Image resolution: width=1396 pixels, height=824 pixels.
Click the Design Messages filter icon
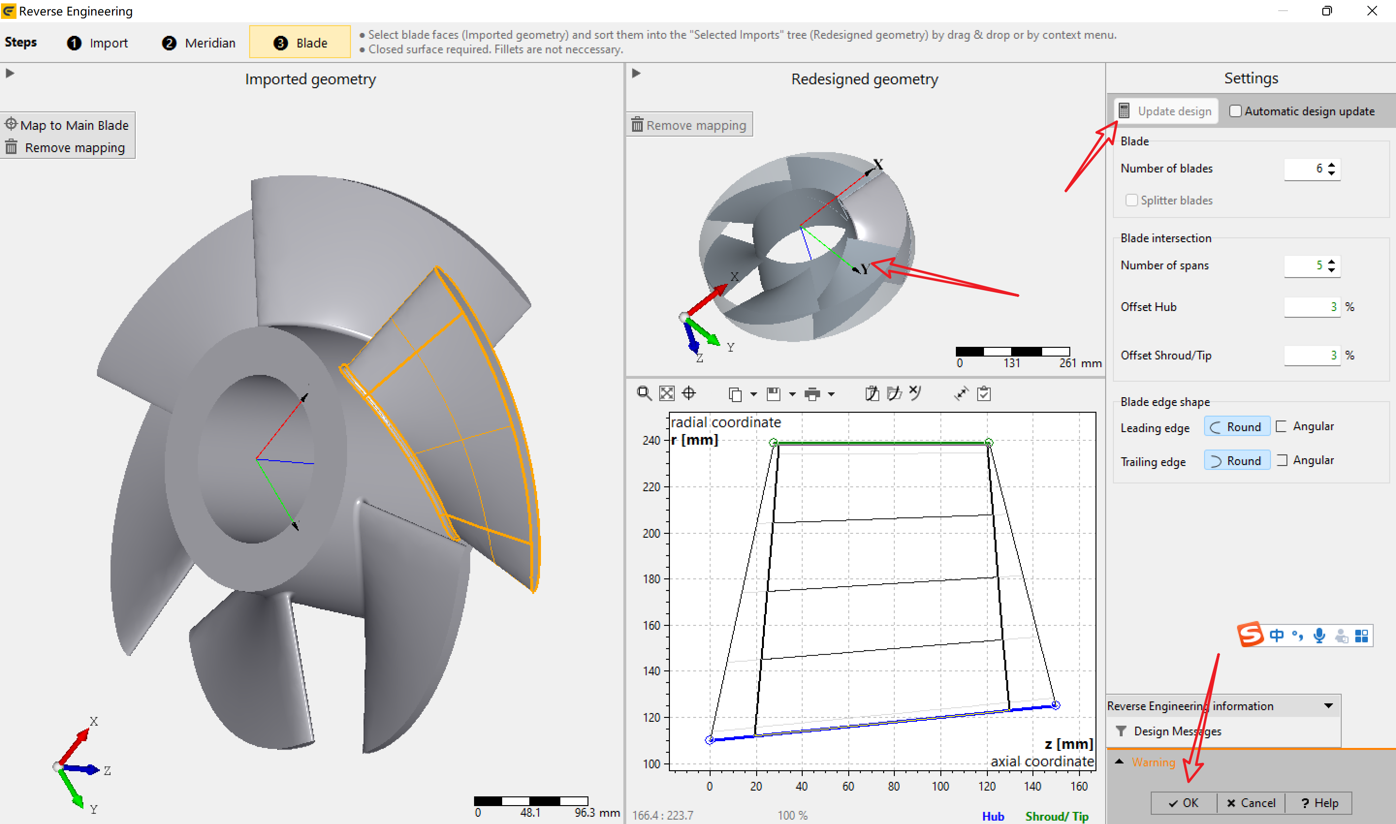click(x=1121, y=731)
